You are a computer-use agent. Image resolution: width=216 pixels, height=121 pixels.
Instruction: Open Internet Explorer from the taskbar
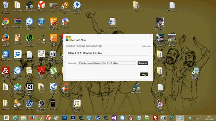pos(15,118)
